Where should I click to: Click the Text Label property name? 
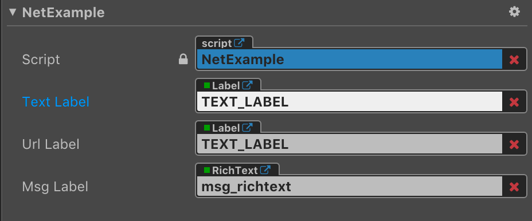click(x=56, y=102)
